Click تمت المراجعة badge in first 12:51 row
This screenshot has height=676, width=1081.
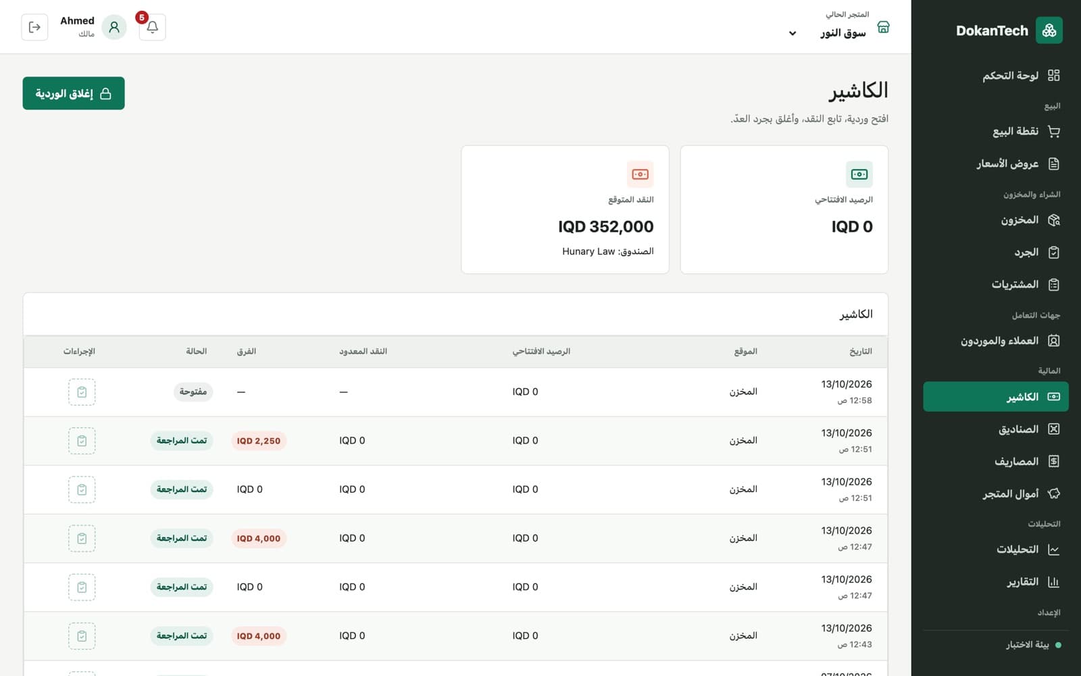182,441
